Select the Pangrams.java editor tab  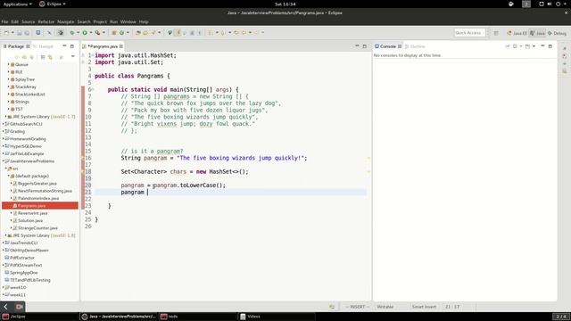(x=103, y=46)
